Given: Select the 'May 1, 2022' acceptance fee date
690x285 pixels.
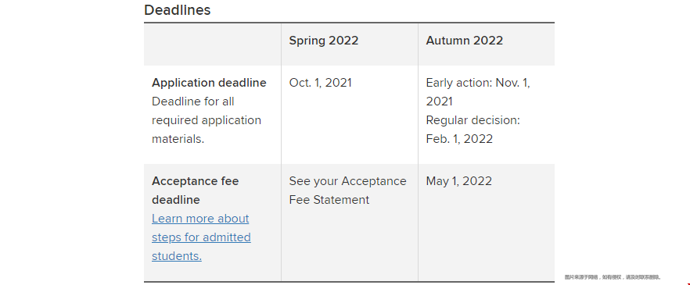Looking at the screenshot, I should point(459,181).
